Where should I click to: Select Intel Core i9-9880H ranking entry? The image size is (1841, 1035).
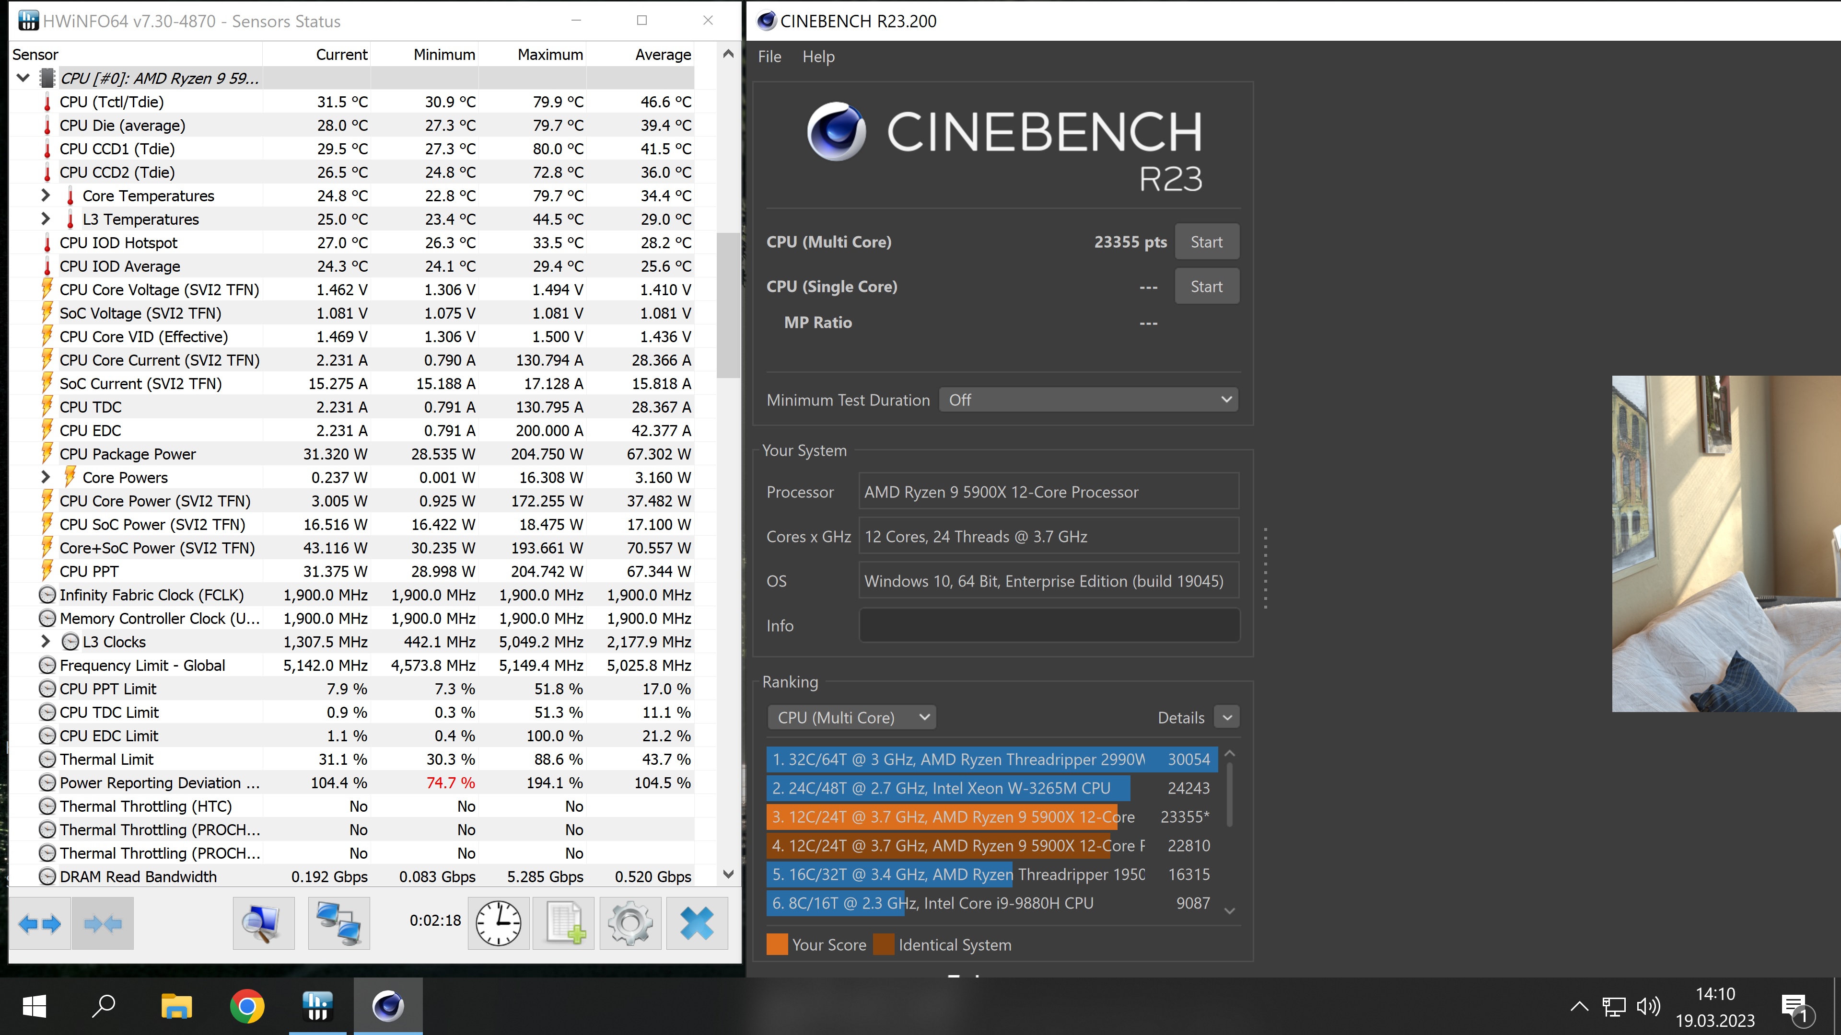tap(991, 903)
